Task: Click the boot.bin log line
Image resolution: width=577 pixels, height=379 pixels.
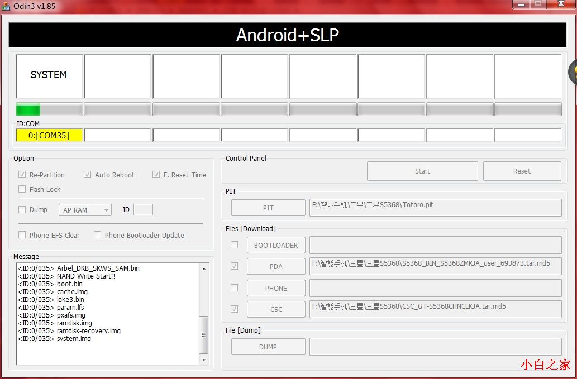Action: pos(50,284)
